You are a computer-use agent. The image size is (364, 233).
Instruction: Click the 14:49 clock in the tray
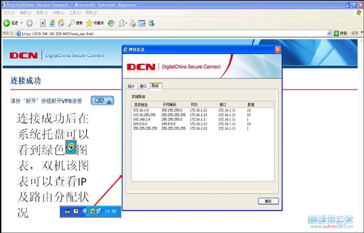(x=110, y=211)
